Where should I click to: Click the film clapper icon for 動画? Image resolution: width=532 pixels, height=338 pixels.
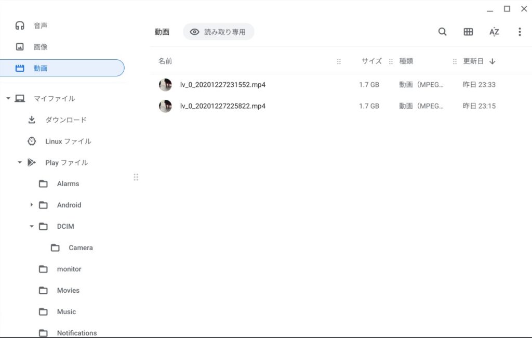pyautogui.click(x=20, y=68)
